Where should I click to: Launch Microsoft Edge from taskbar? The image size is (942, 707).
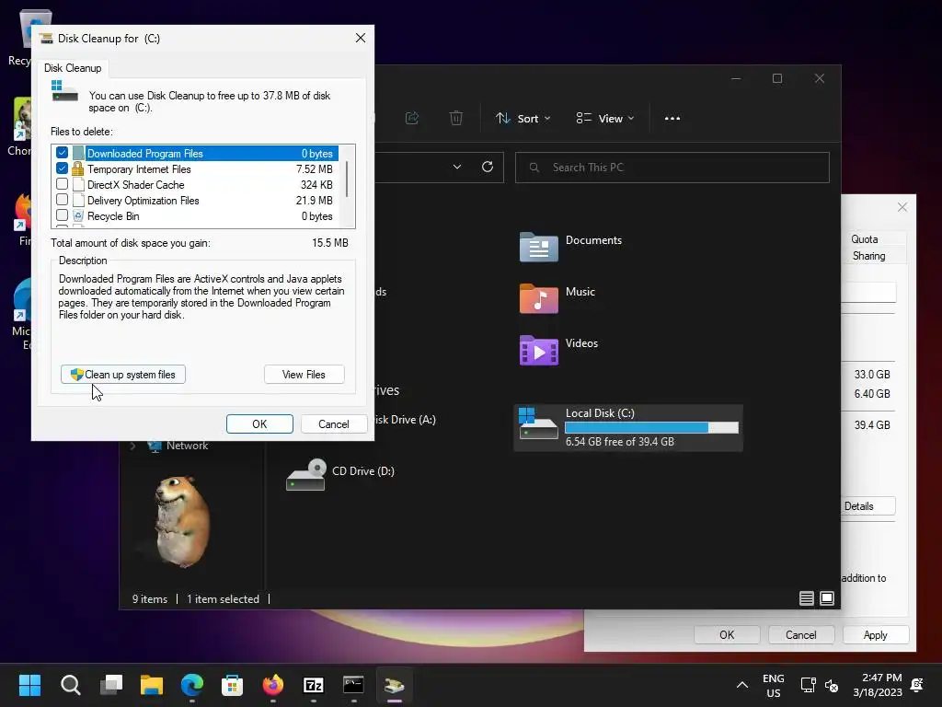(192, 685)
